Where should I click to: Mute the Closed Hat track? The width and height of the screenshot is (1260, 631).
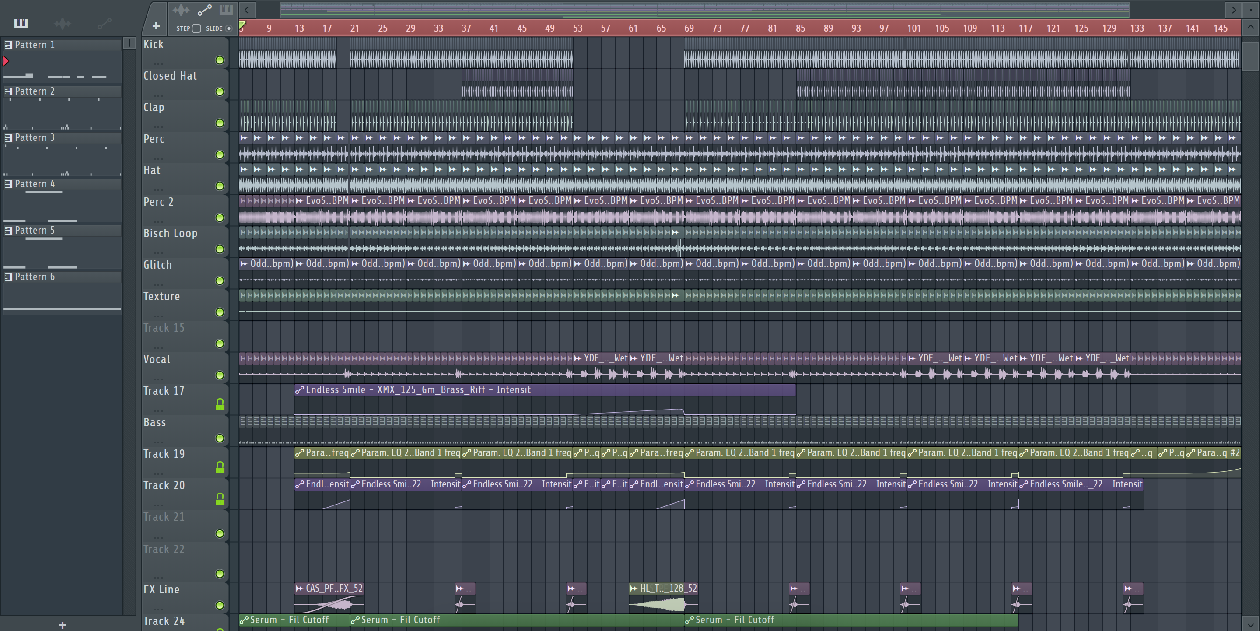[220, 91]
